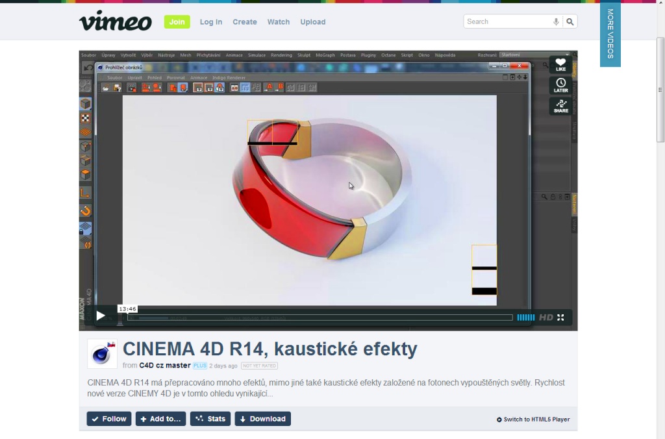Click the orange grid workplane icon in left toolbar
Image resolution: width=665 pixels, height=439 pixels.
coord(86,132)
